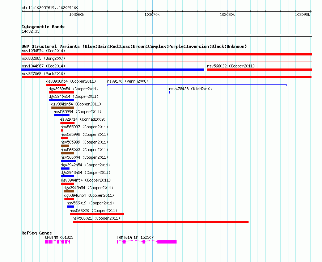Image resolution: width=322 pixels, height=262 pixels.
Task: Click the Cytogenetic Bands track title
Action: 43,27
